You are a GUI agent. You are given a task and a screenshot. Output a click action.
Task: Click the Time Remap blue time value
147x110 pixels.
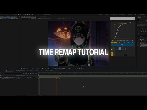pos(18,79)
